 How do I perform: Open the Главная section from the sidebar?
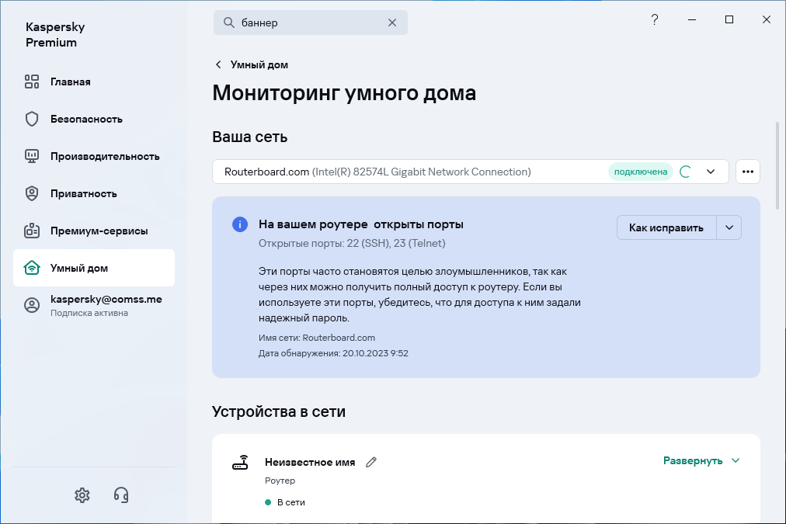coord(94,82)
